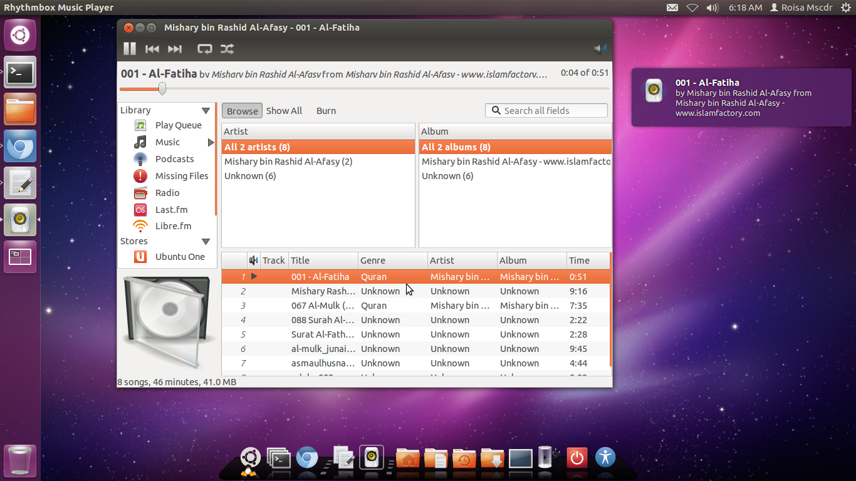
Task: Skip to the previous track
Action: (152, 49)
